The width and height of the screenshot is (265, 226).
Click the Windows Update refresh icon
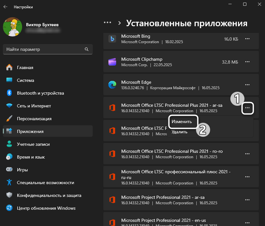[9, 208]
